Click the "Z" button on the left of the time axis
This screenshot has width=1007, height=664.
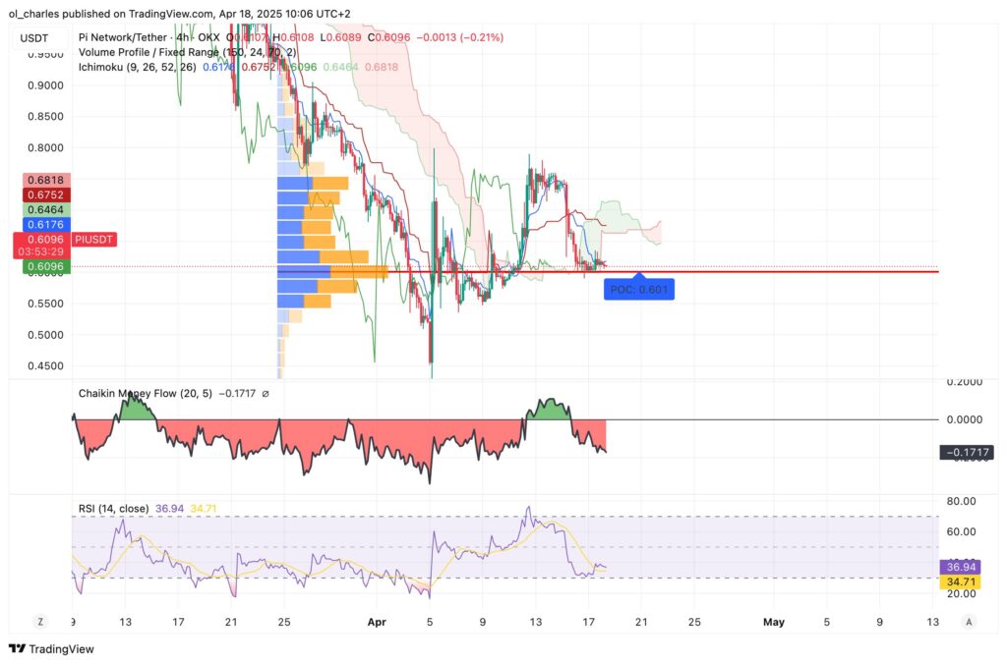click(39, 622)
